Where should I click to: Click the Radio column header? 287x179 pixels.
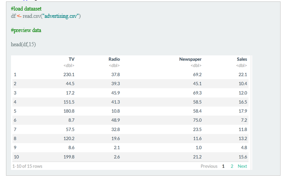[x=114, y=60]
